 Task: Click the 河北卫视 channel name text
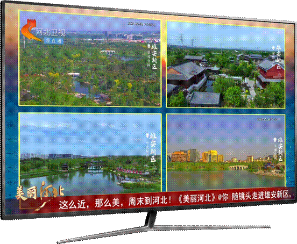(51, 32)
